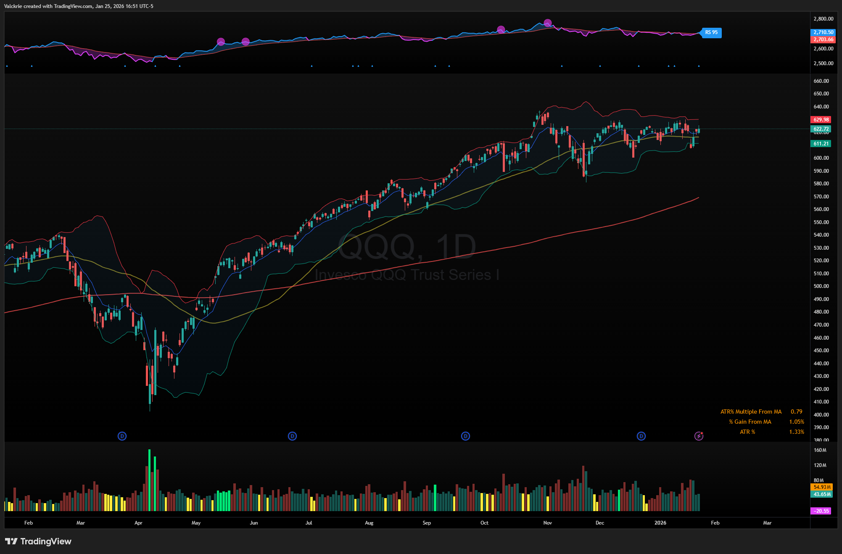
Task: Click the QQQ, 1D watermark text
Action: click(x=407, y=247)
